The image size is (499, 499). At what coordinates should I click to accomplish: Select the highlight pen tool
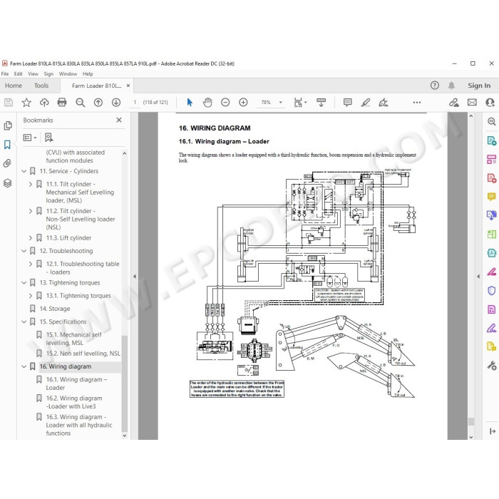click(365, 103)
